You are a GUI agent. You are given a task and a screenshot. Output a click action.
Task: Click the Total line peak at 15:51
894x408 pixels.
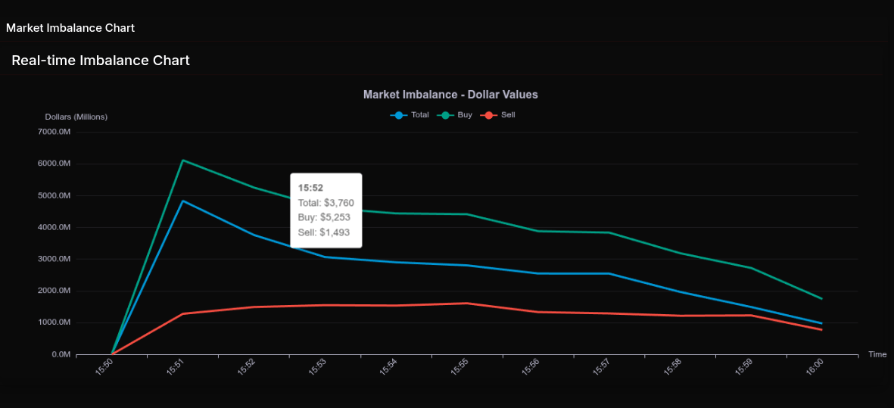pos(183,201)
